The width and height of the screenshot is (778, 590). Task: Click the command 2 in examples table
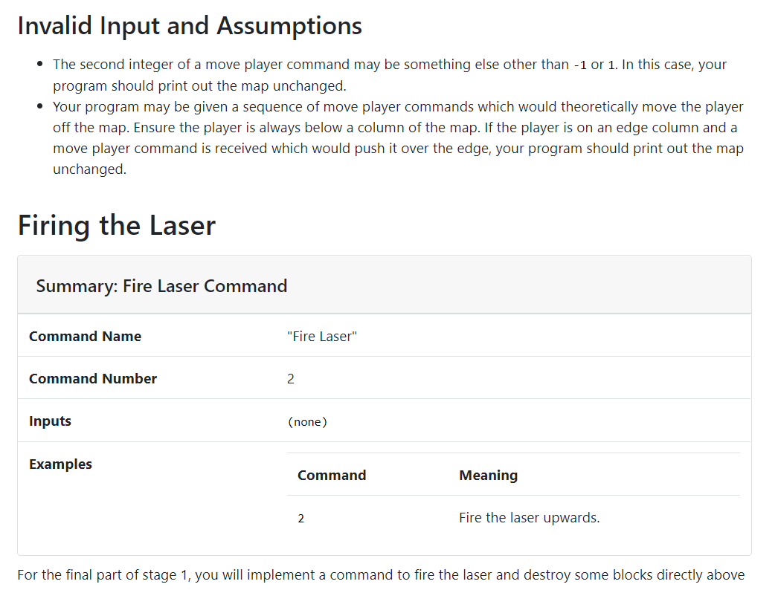[x=300, y=519]
